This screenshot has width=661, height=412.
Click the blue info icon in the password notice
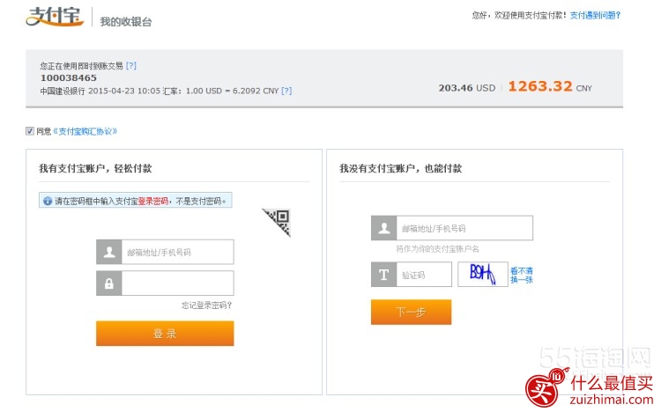click(x=48, y=201)
